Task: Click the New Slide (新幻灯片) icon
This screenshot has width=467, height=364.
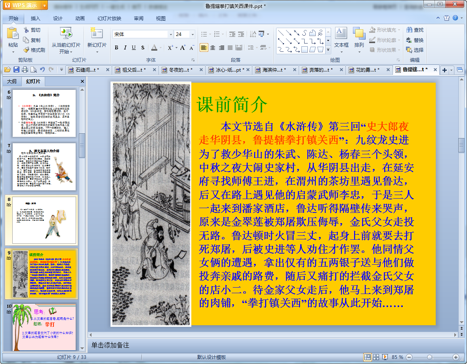Action: 97,33
